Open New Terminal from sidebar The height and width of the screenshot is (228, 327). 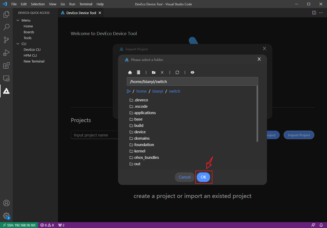point(34,61)
